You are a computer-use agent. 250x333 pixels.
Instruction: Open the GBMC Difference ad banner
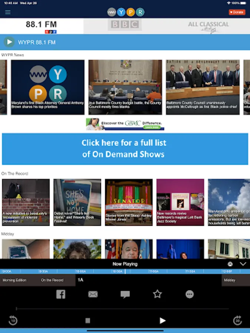(125, 124)
